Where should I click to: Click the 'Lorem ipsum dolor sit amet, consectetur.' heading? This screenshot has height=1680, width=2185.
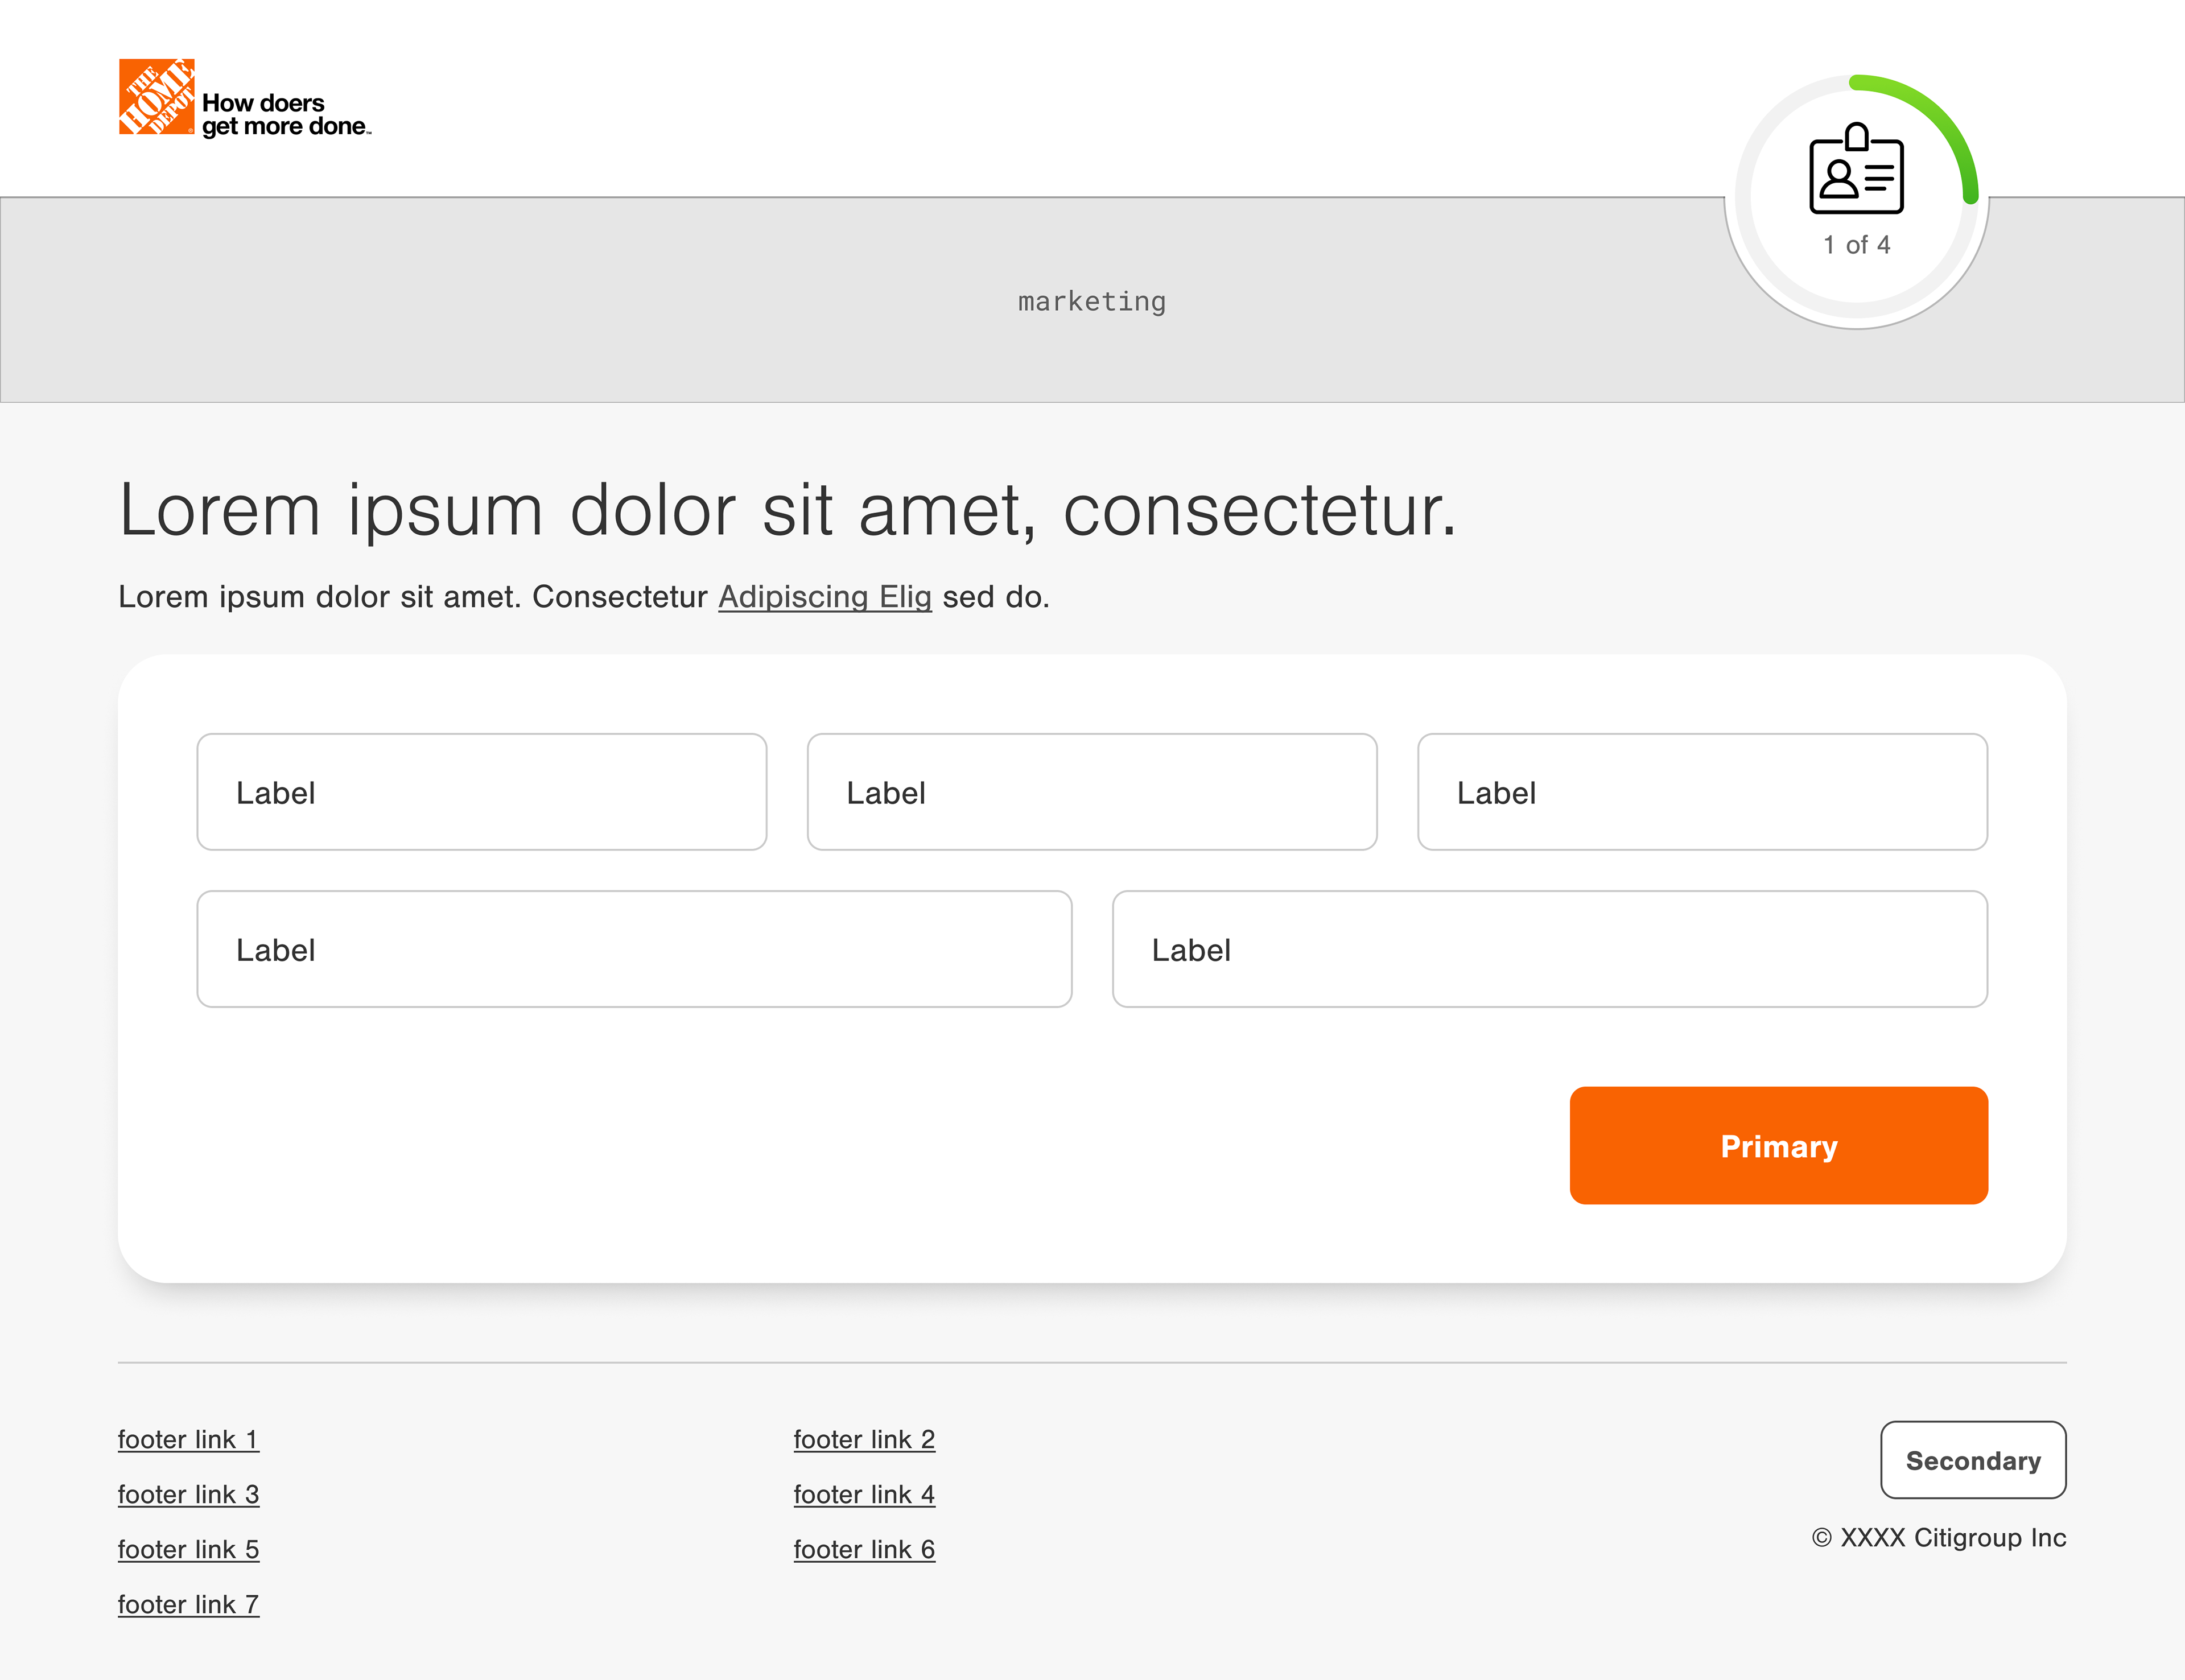(x=788, y=511)
